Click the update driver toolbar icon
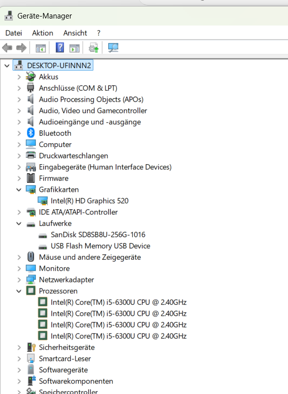Screen dimensions: 288x394 pyautogui.click(x=94, y=48)
